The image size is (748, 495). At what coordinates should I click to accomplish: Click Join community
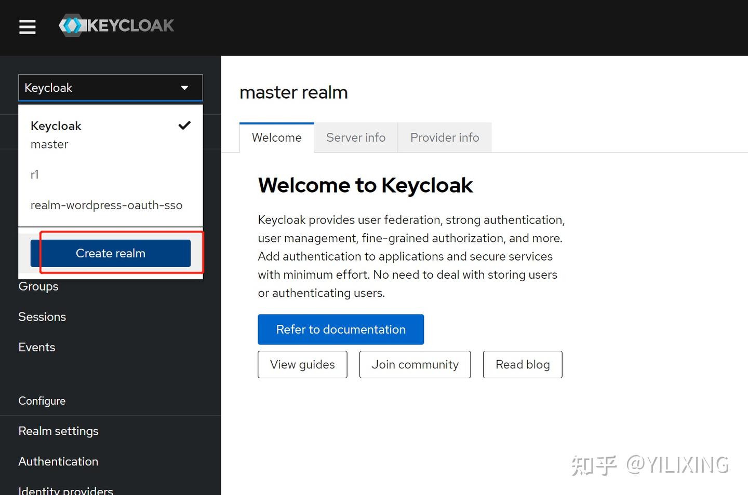pyautogui.click(x=415, y=364)
